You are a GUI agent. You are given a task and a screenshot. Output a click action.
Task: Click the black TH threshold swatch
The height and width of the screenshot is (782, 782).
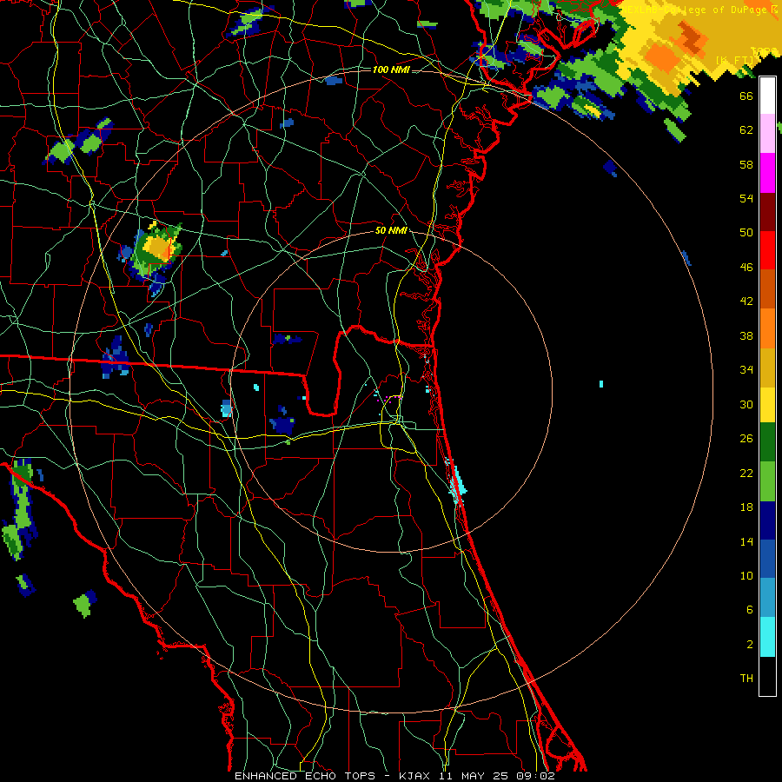click(x=767, y=676)
